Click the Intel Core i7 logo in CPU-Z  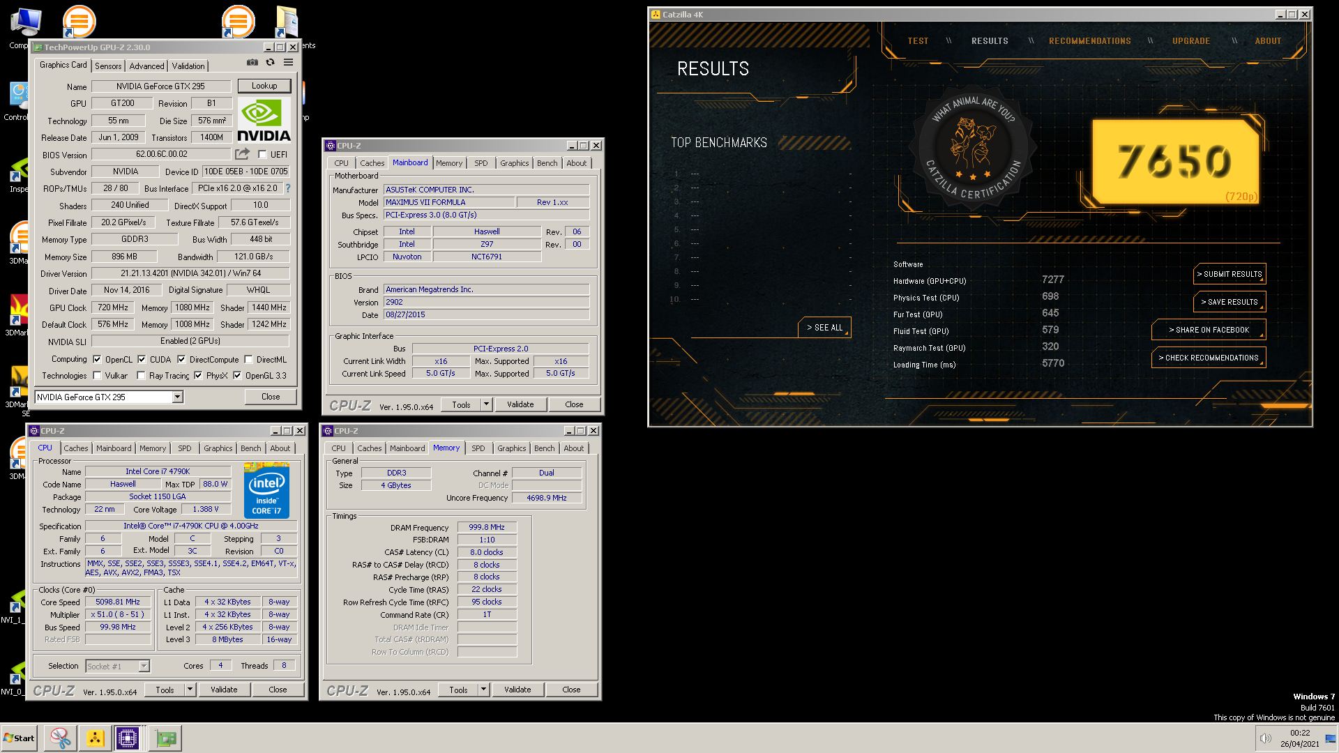[266, 490]
